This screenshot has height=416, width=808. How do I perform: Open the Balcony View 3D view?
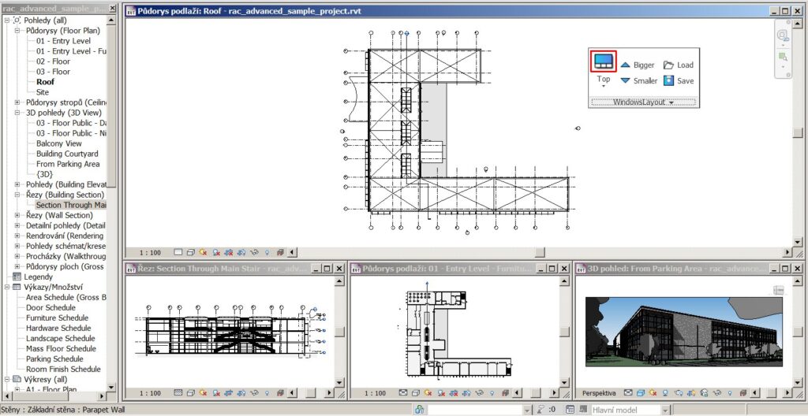pyautogui.click(x=58, y=143)
